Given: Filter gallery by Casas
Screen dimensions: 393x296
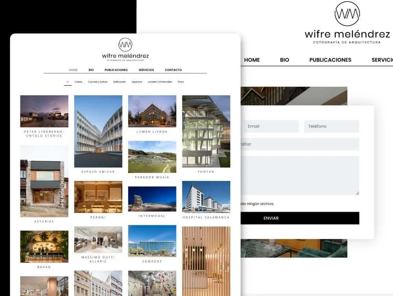Looking at the screenshot, I should click(78, 82).
